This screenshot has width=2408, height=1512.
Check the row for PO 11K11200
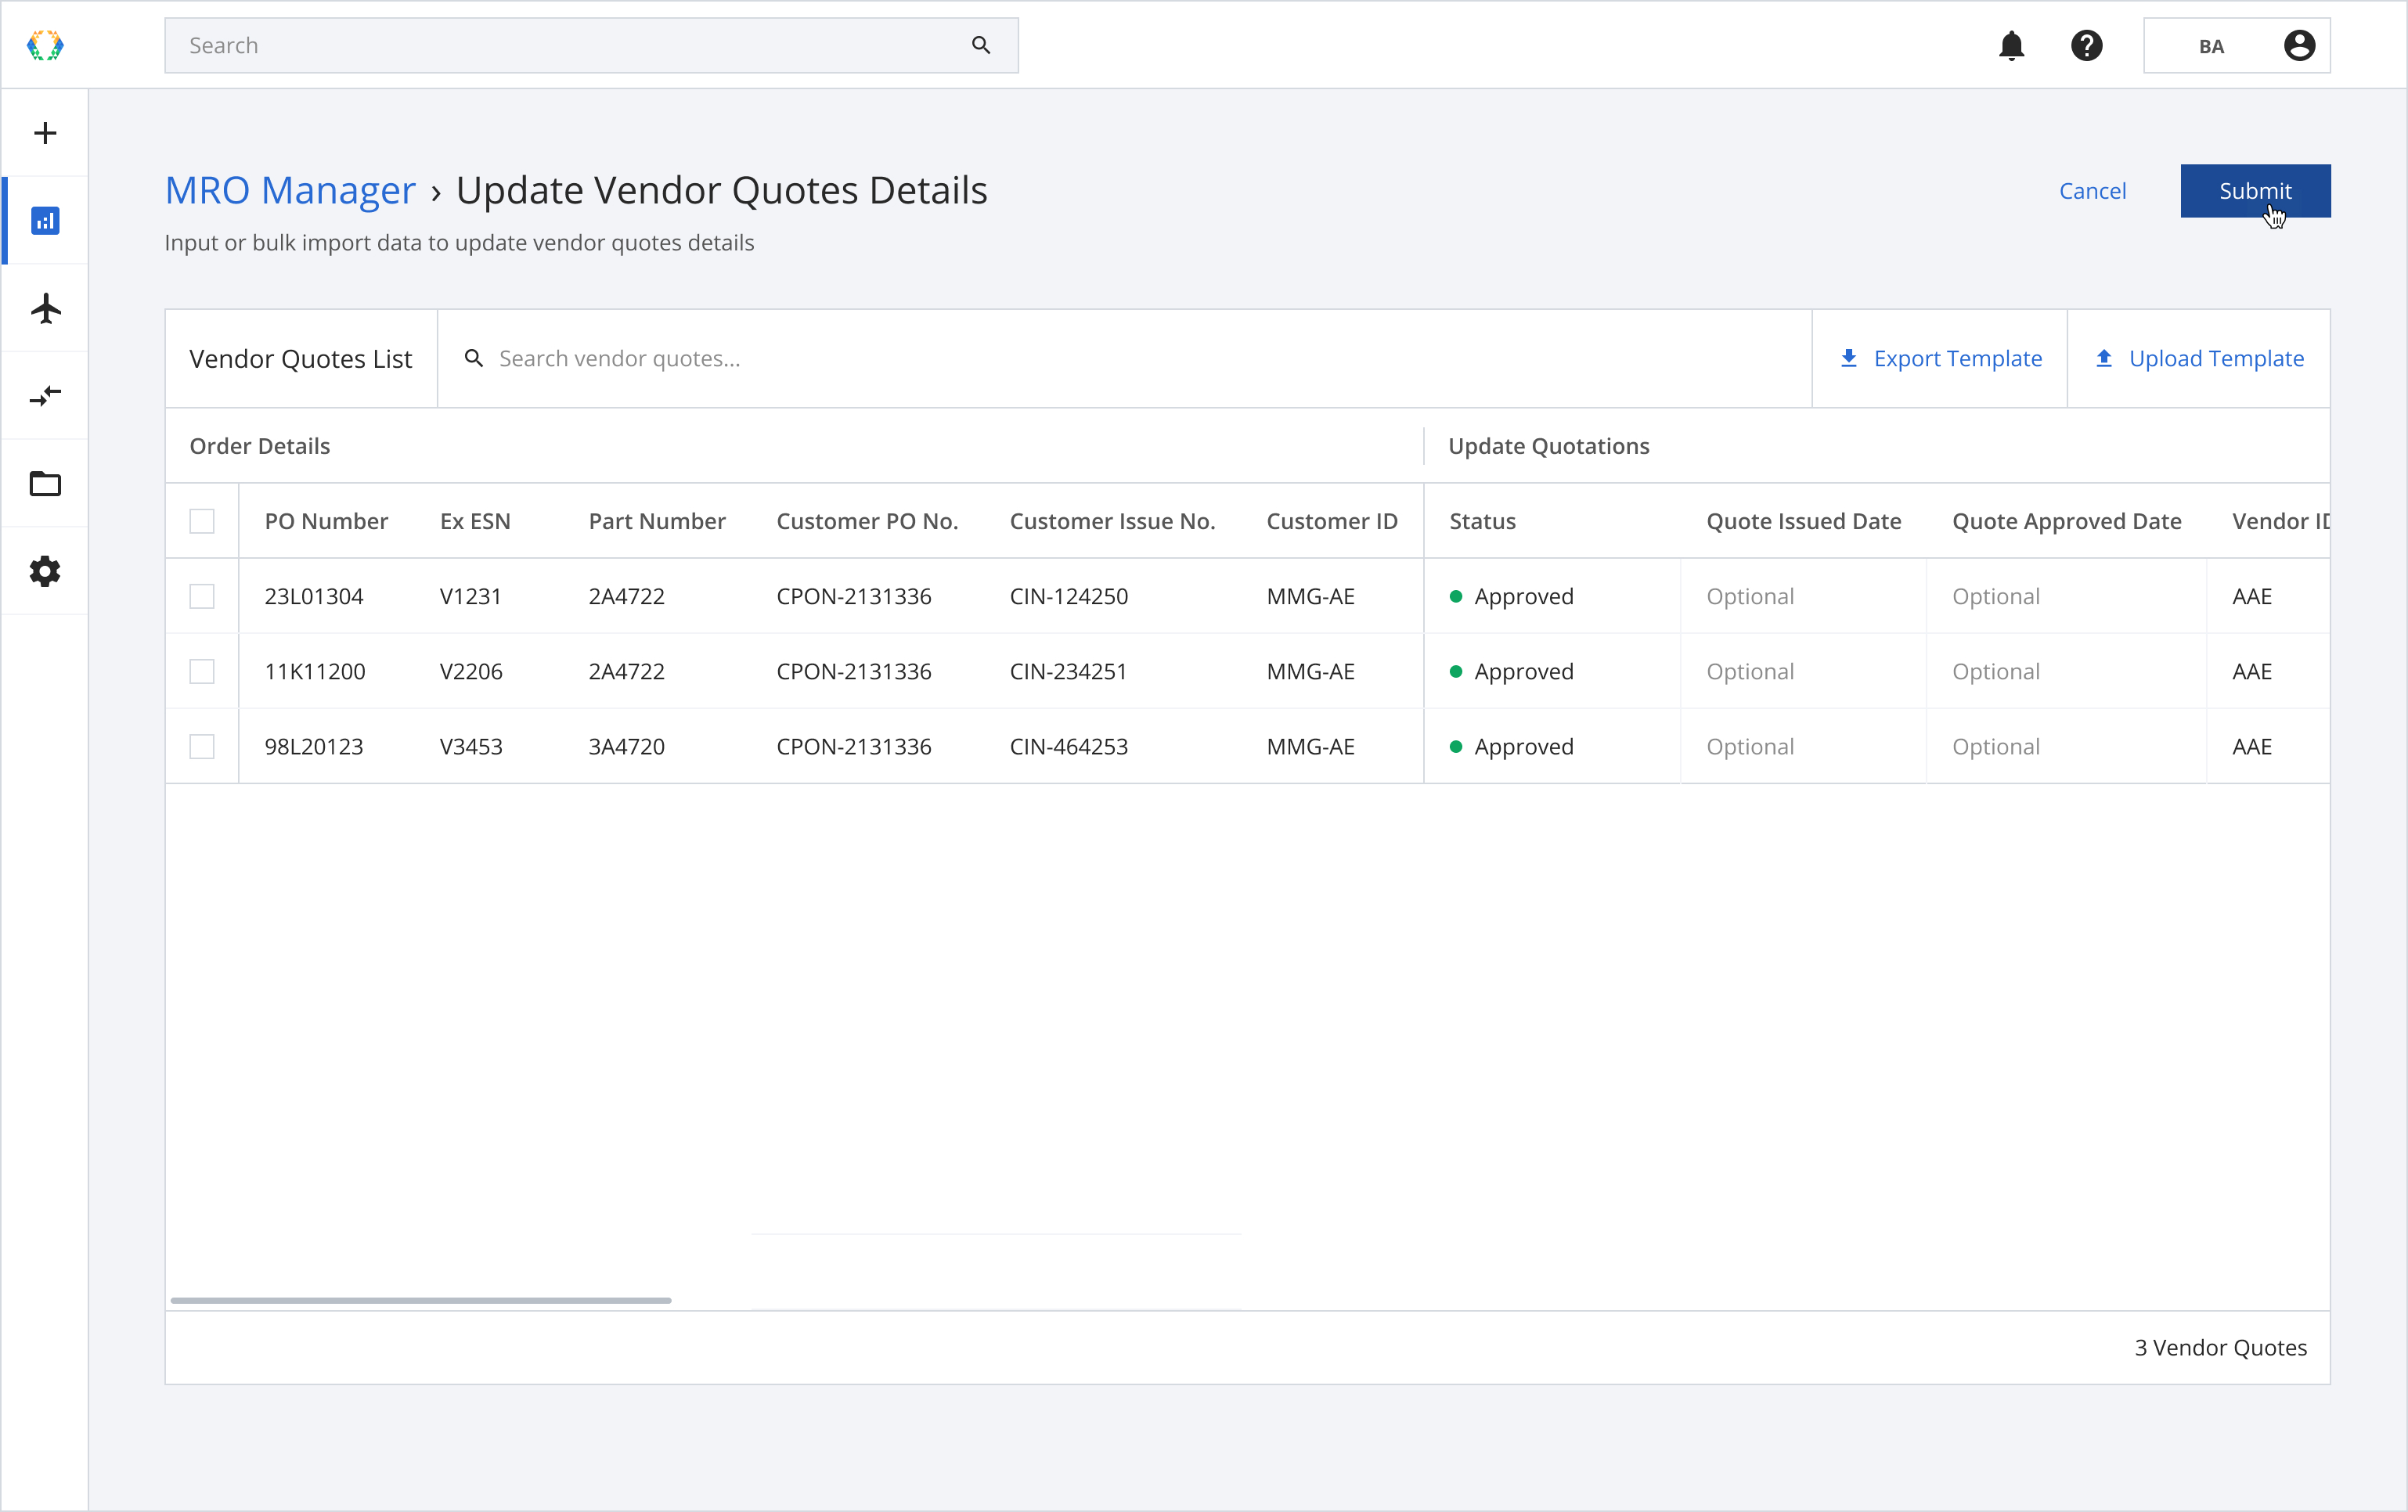pos(202,671)
